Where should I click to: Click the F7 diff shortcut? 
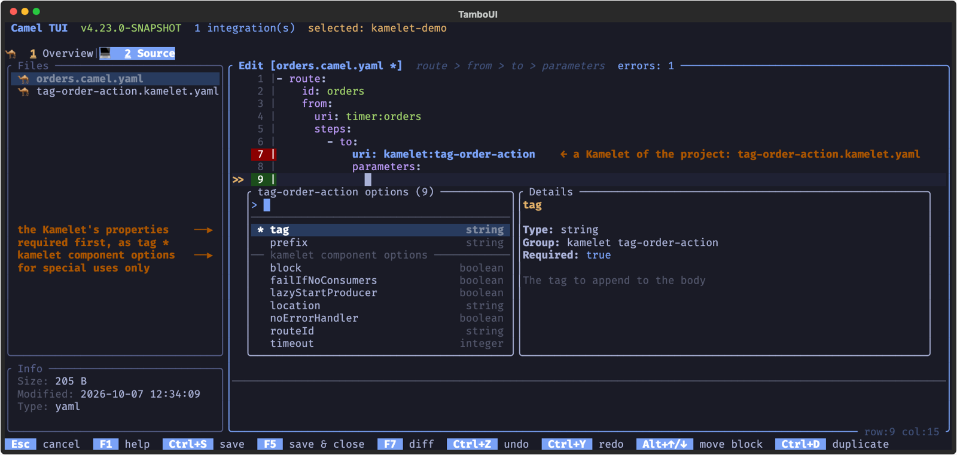tap(406, 444)
